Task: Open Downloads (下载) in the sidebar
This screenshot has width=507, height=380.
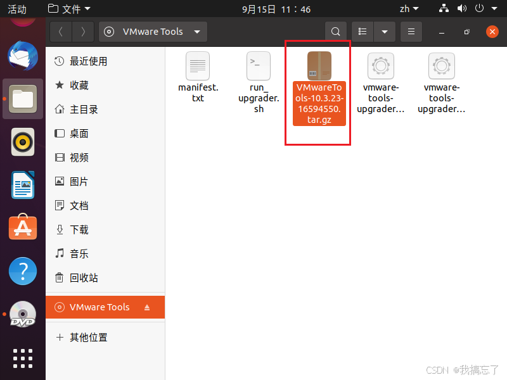Action: pyautogui.click(x=105, y=229)
